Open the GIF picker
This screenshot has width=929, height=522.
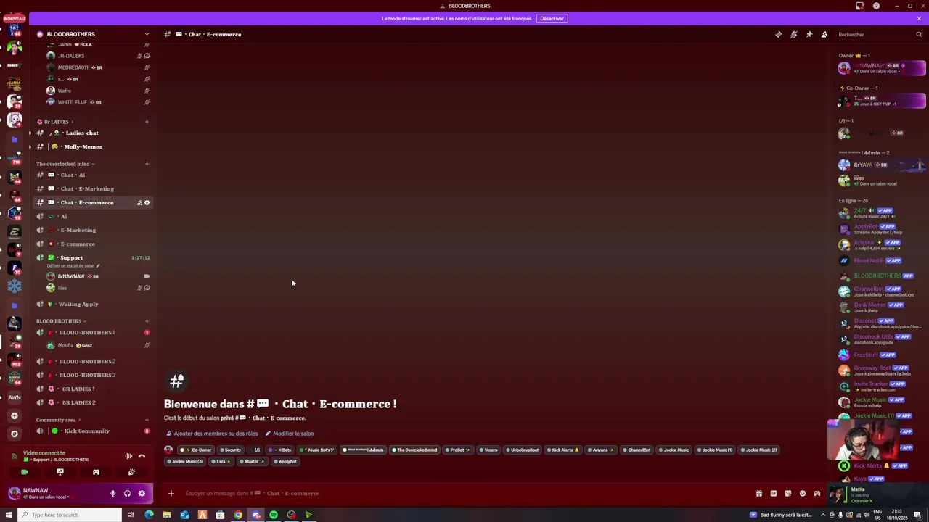[x=774, y=493]
